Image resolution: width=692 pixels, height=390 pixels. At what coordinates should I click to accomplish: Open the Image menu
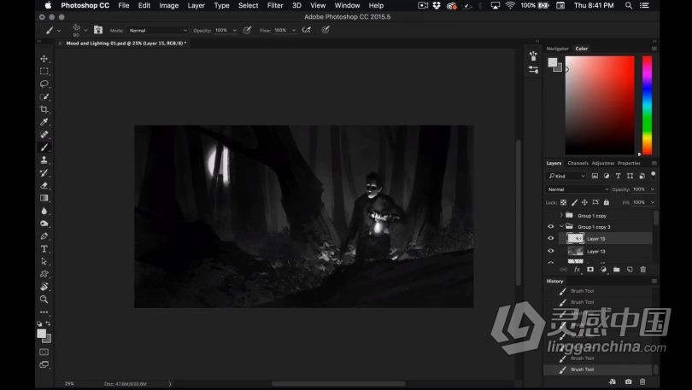tap(168, 5)
